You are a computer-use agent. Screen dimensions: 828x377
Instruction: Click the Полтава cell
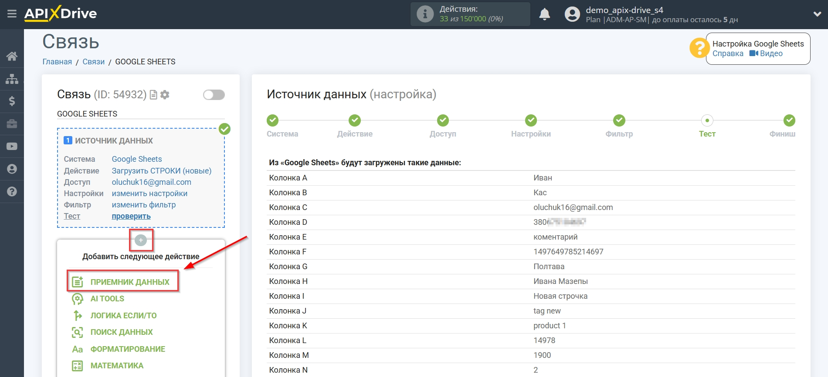549,267
